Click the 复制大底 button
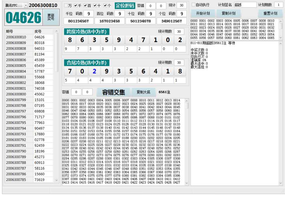Screen dimensions: 285x197 coord(143,92)
